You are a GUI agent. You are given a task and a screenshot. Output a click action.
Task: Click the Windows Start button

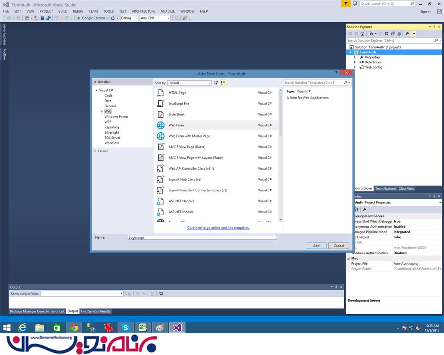(7, 328)
